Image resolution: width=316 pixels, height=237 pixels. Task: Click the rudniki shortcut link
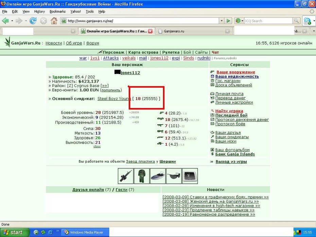click(204, 58)
